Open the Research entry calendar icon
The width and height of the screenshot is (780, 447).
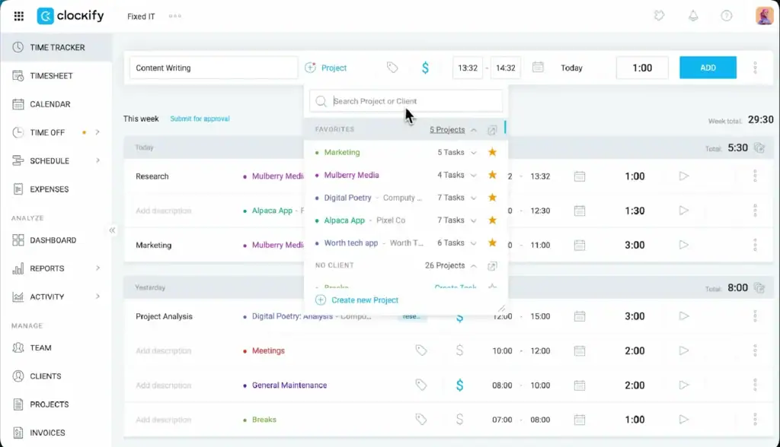[x=579, y=176]
